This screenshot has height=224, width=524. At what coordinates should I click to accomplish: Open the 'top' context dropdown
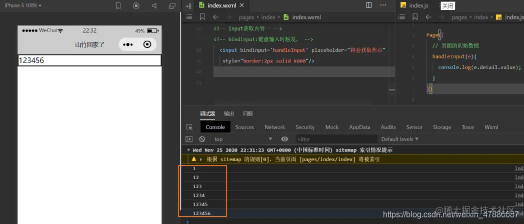point(243,139)
